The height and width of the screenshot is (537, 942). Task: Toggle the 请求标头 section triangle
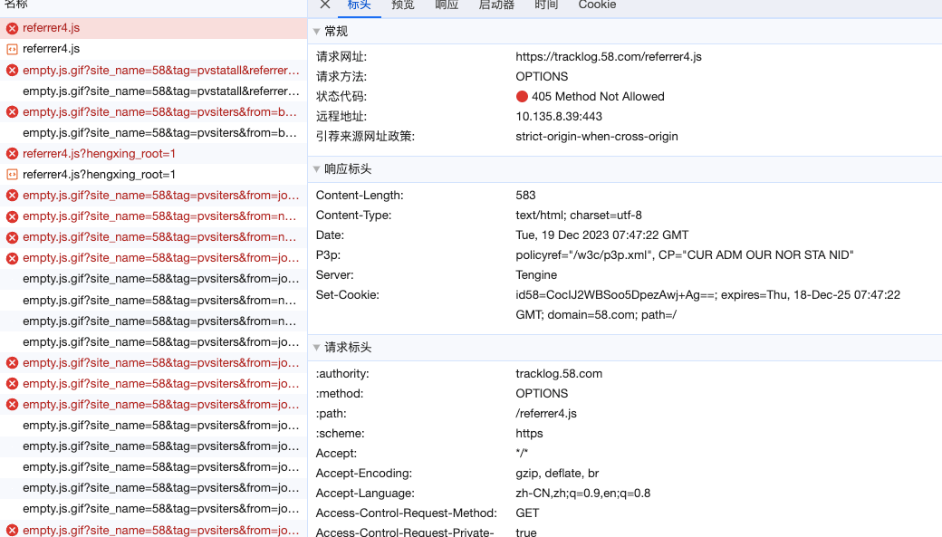tap(317, 348)
